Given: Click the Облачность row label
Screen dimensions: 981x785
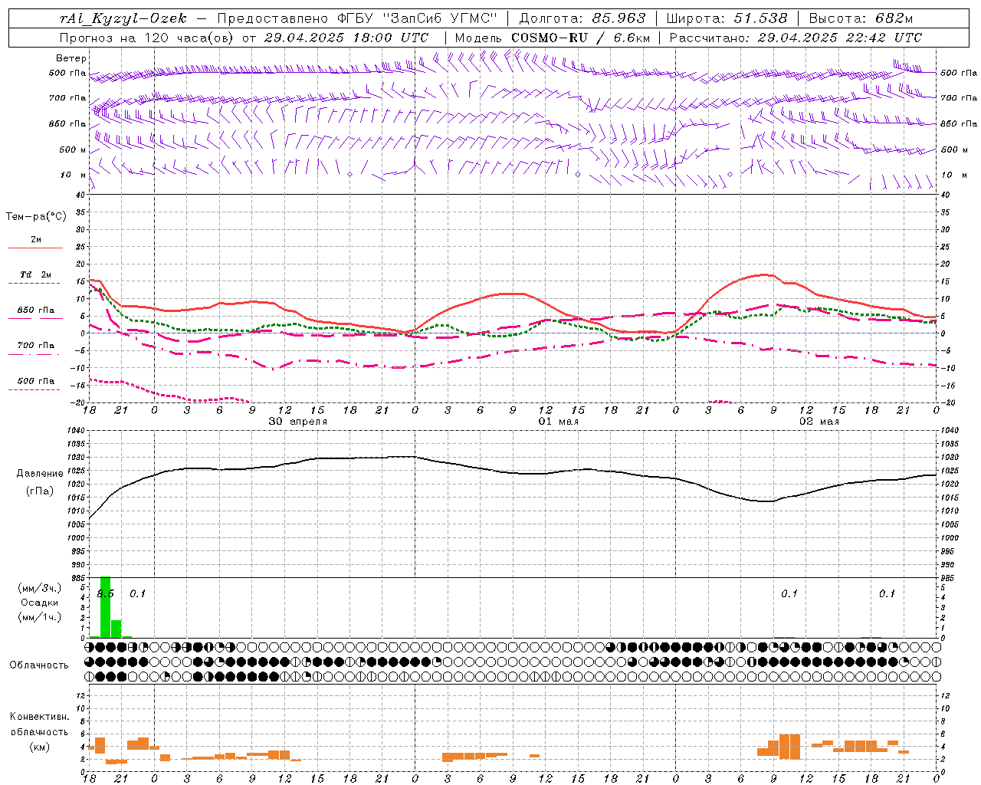Looking at the screenshot, I should point(38,665).
